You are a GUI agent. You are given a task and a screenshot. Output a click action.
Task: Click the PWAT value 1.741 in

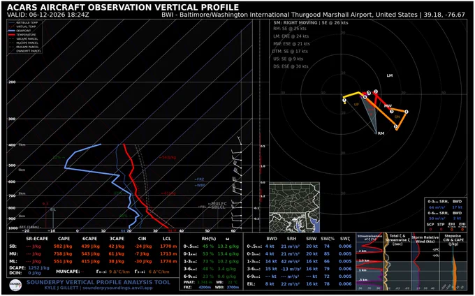205,282
